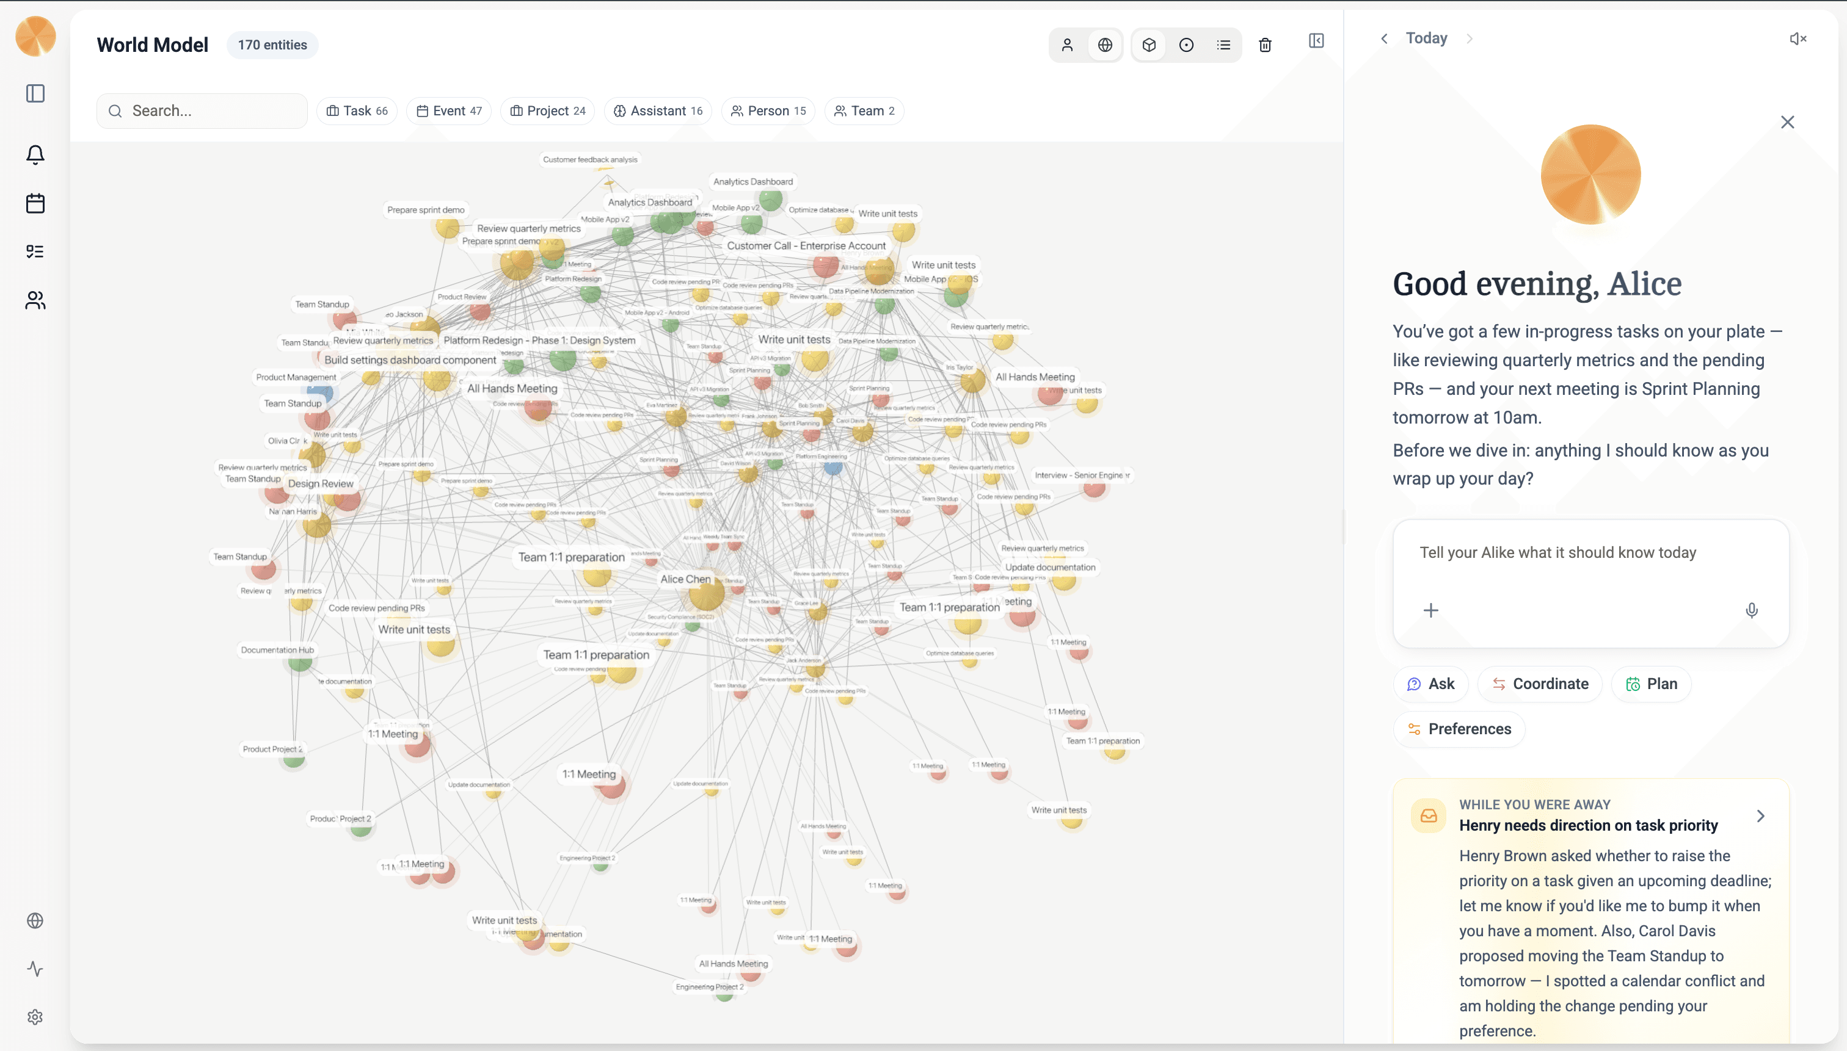The image size is (1847, 1051).
Task: Click the Coordinate button
Action: 1539,684
